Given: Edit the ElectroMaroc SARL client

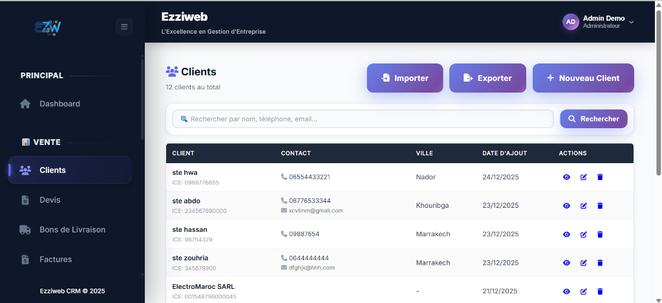Looking at the screenshot, I should [584, 291].
